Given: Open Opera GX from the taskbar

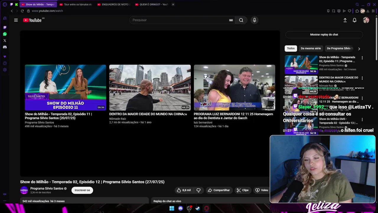Looking at the screenshot, I should [206, 208].
